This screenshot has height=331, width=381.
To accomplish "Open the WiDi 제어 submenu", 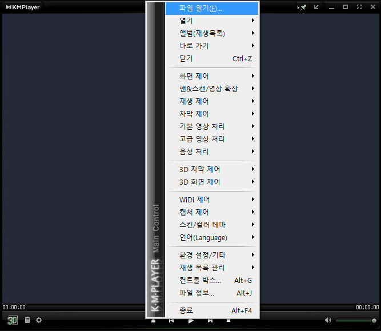I will (x=212, y=200).
